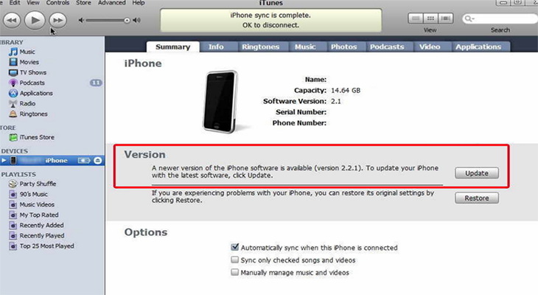This screenshot has width=538, height=295.
Task: Click the Update button
Action: (477, 173)
